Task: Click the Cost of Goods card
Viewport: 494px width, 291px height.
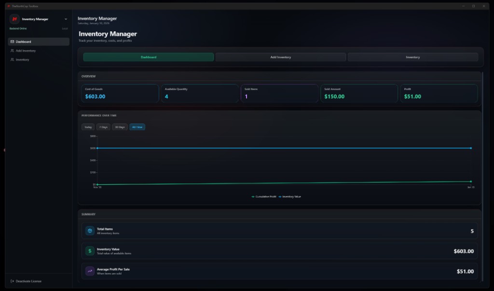Action: (x=120, y=93)
